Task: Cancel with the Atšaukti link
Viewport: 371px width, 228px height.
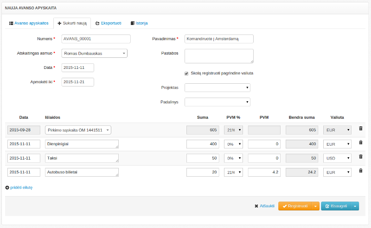Action: coord(264,206)
